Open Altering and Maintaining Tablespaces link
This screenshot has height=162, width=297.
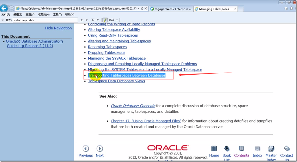point(119,41)
